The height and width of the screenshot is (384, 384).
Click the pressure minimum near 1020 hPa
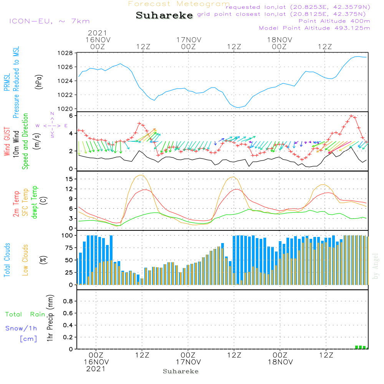238,108
